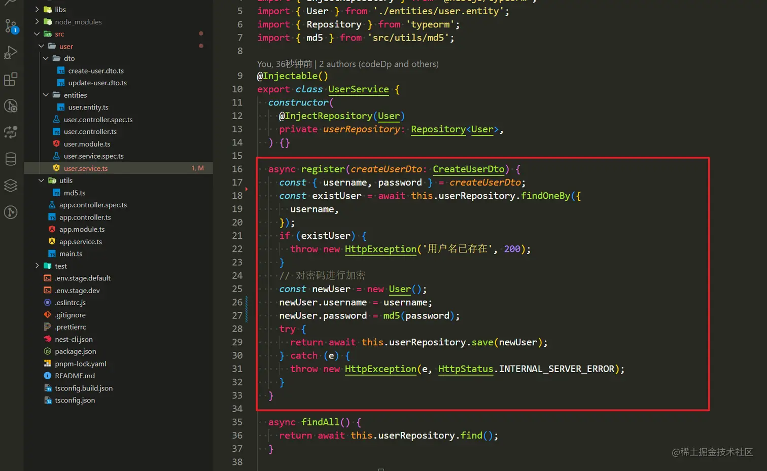Open nest-cli.json file

tap(74, 339)
